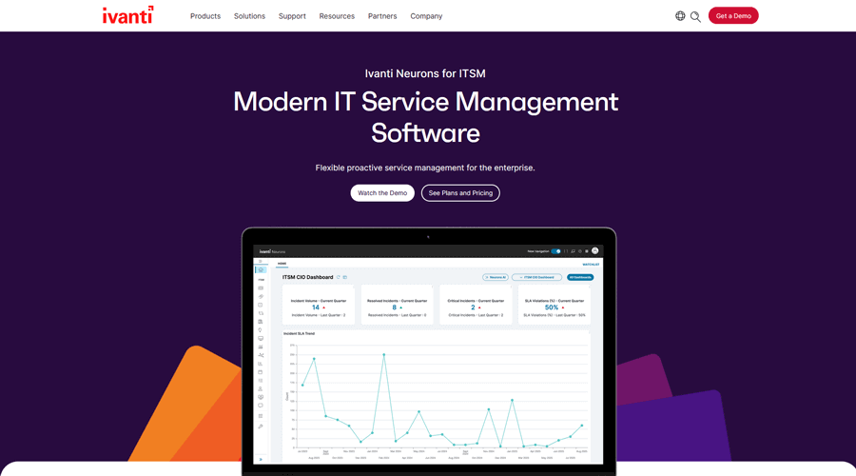856x476 pixels.
Task: Click the Ivanti Neurons logo in dashboard header
Action: coord(272,251)
